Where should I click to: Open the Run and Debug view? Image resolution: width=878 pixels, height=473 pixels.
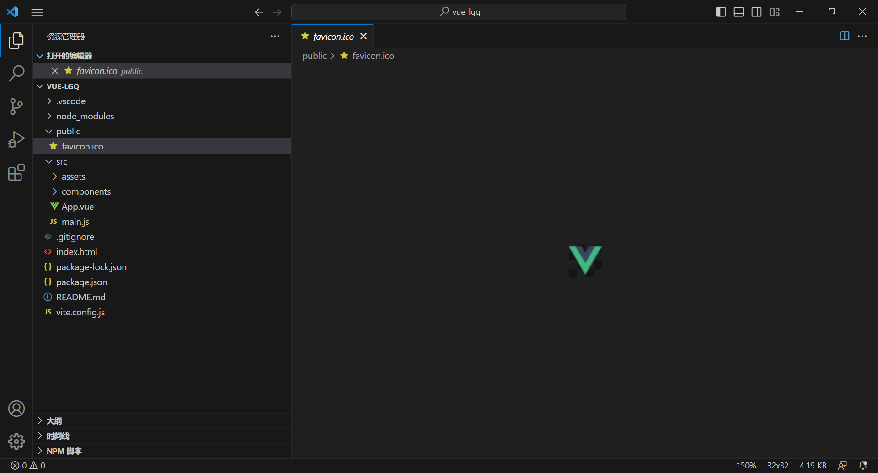pyautogui.click(x=16, y=139)
